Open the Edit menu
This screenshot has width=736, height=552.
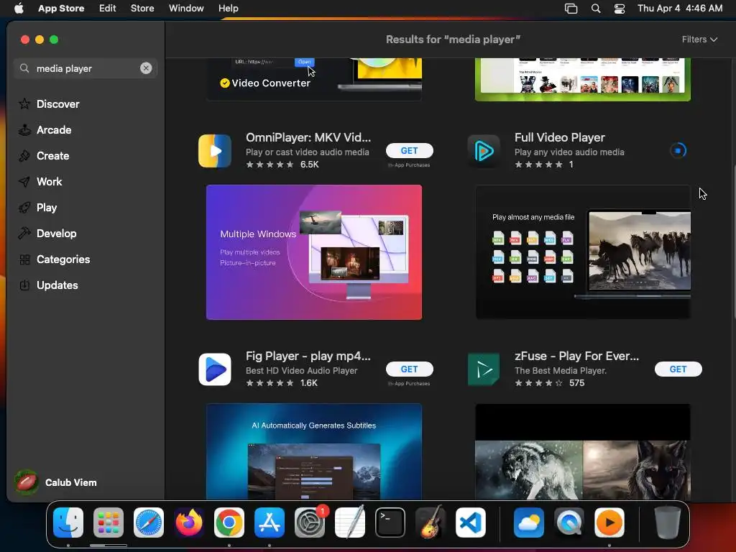tap(108, 8)
